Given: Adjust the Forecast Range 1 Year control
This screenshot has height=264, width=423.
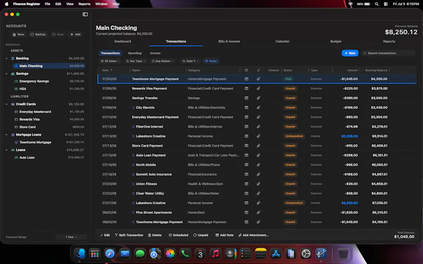Looking at the screenshot, I should pyautogui.click(x=71, y=237).
